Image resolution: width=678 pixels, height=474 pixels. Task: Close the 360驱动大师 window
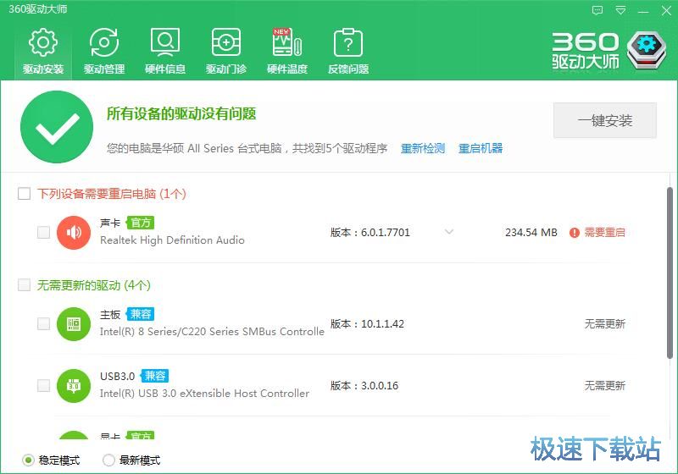tap(666, 10)
